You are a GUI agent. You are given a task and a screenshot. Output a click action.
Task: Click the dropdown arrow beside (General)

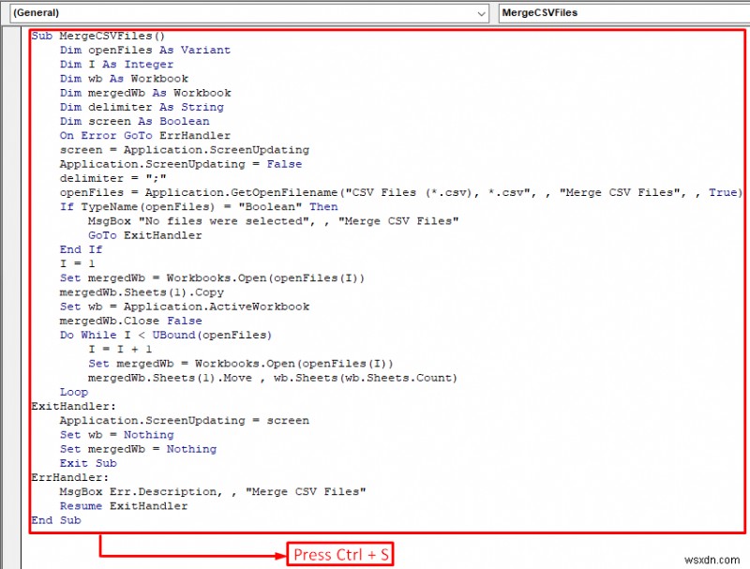481,13
